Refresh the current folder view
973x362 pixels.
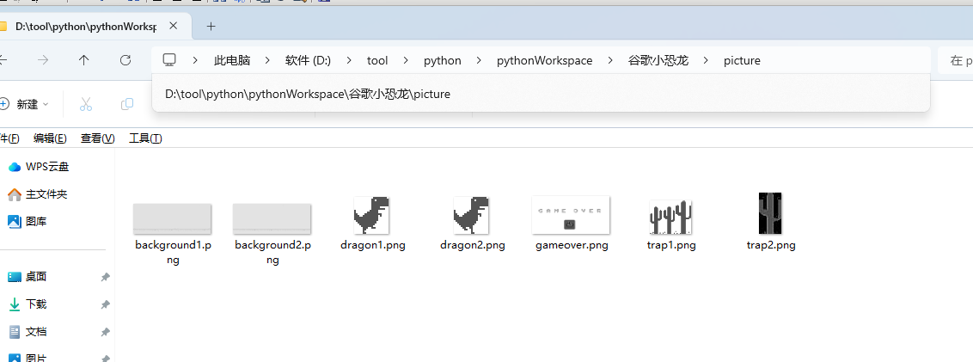125,60
